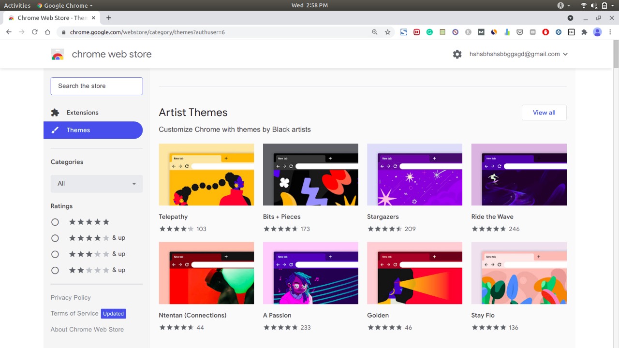Open the Golden theme thumbnail
Viewport: 619px width, 348px height.
[x=415, y=273]
